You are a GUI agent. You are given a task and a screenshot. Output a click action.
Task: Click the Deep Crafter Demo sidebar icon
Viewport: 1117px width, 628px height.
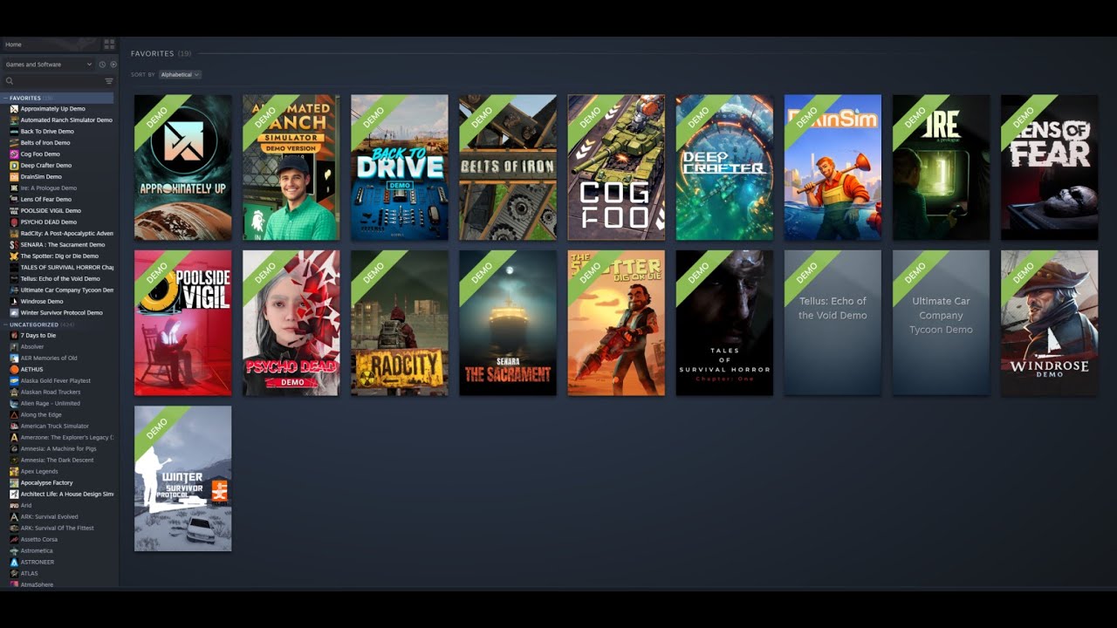coord(14,166)
